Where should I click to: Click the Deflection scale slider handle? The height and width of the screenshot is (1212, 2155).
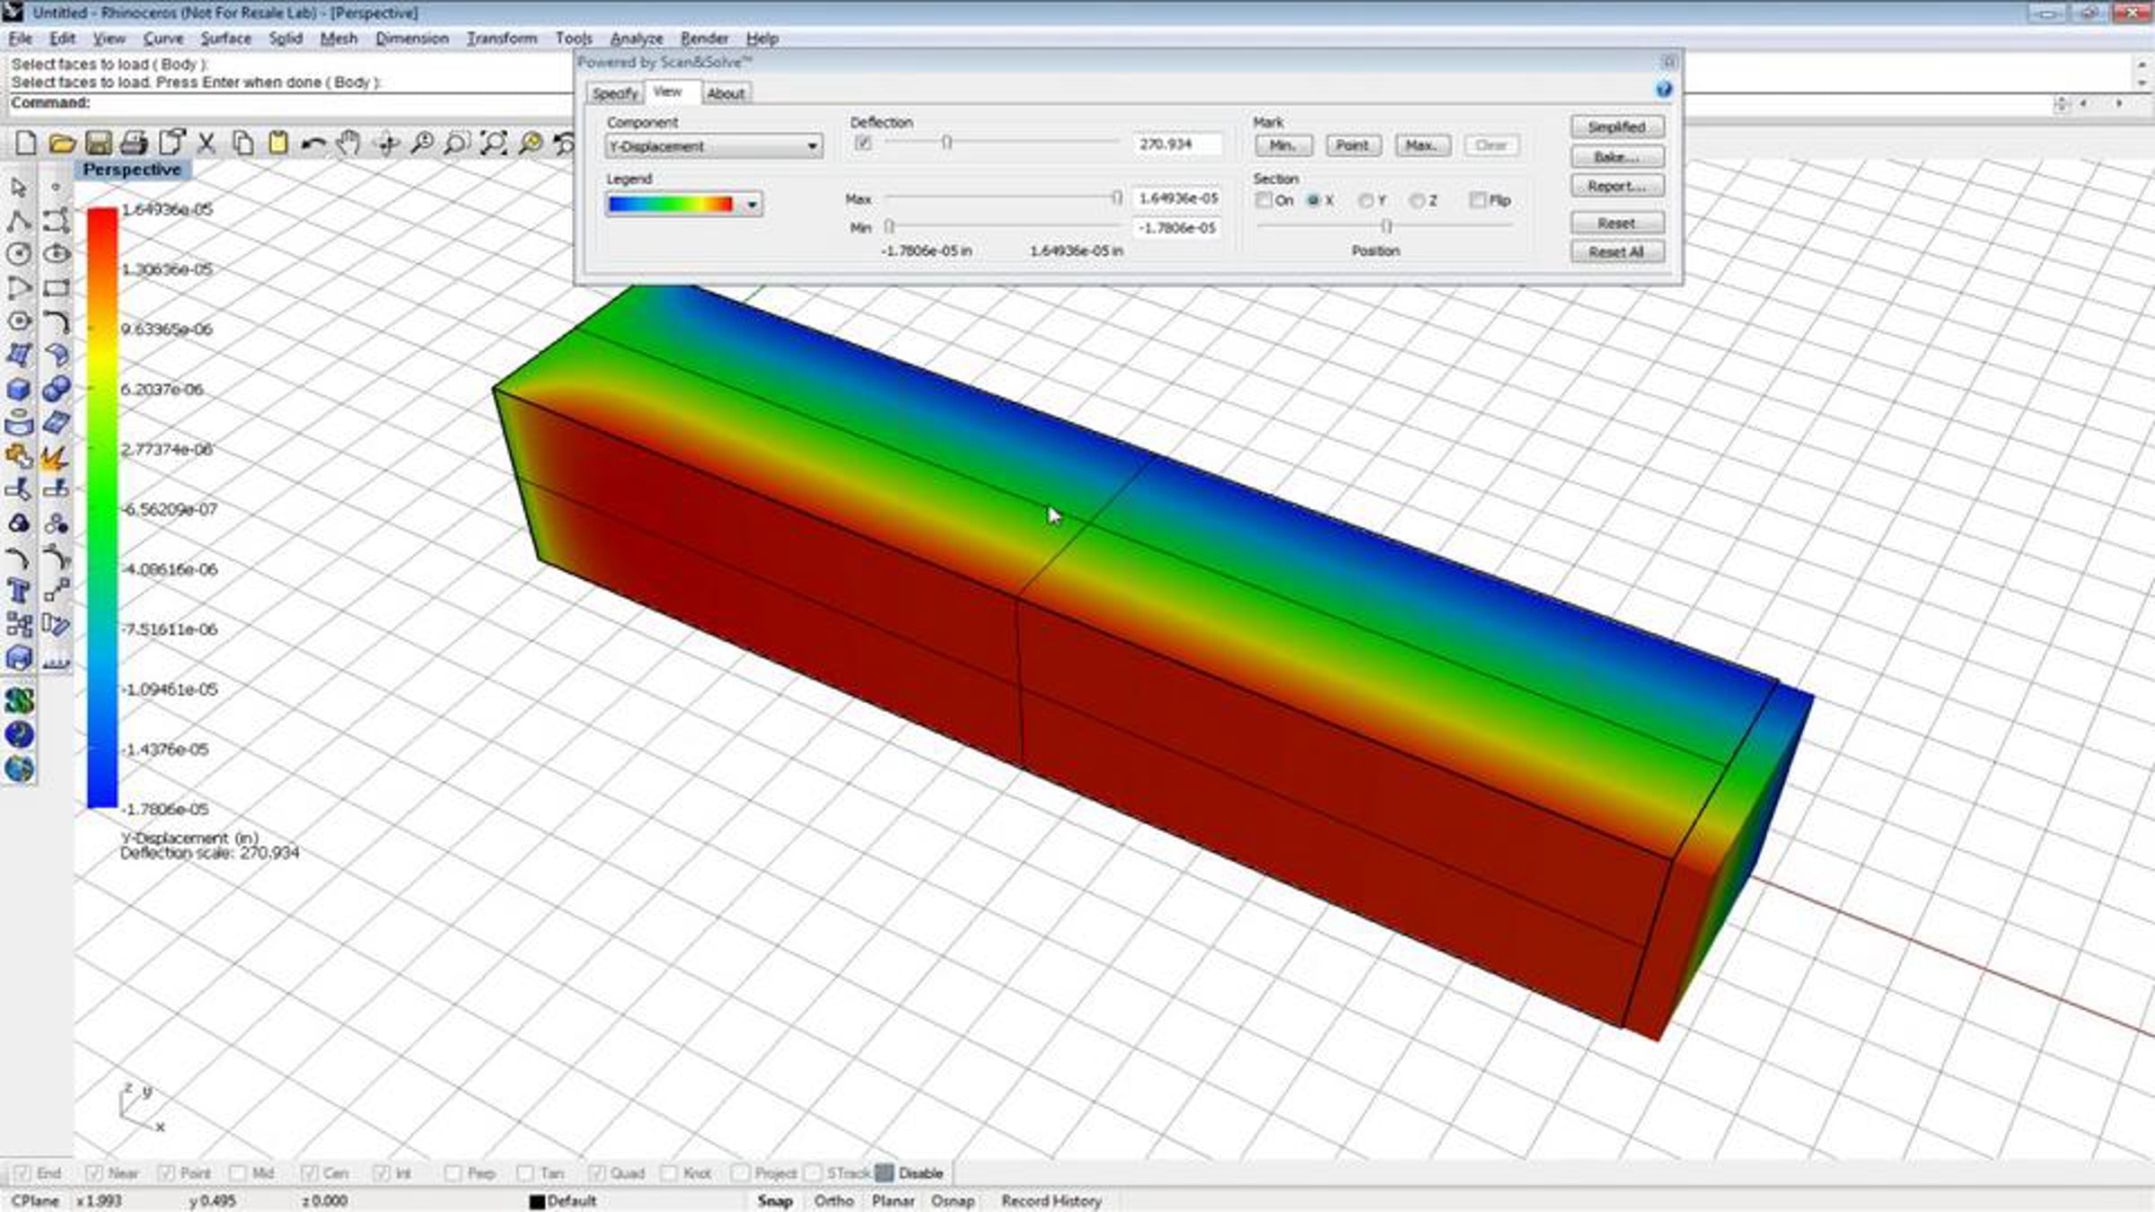[946, 142]
